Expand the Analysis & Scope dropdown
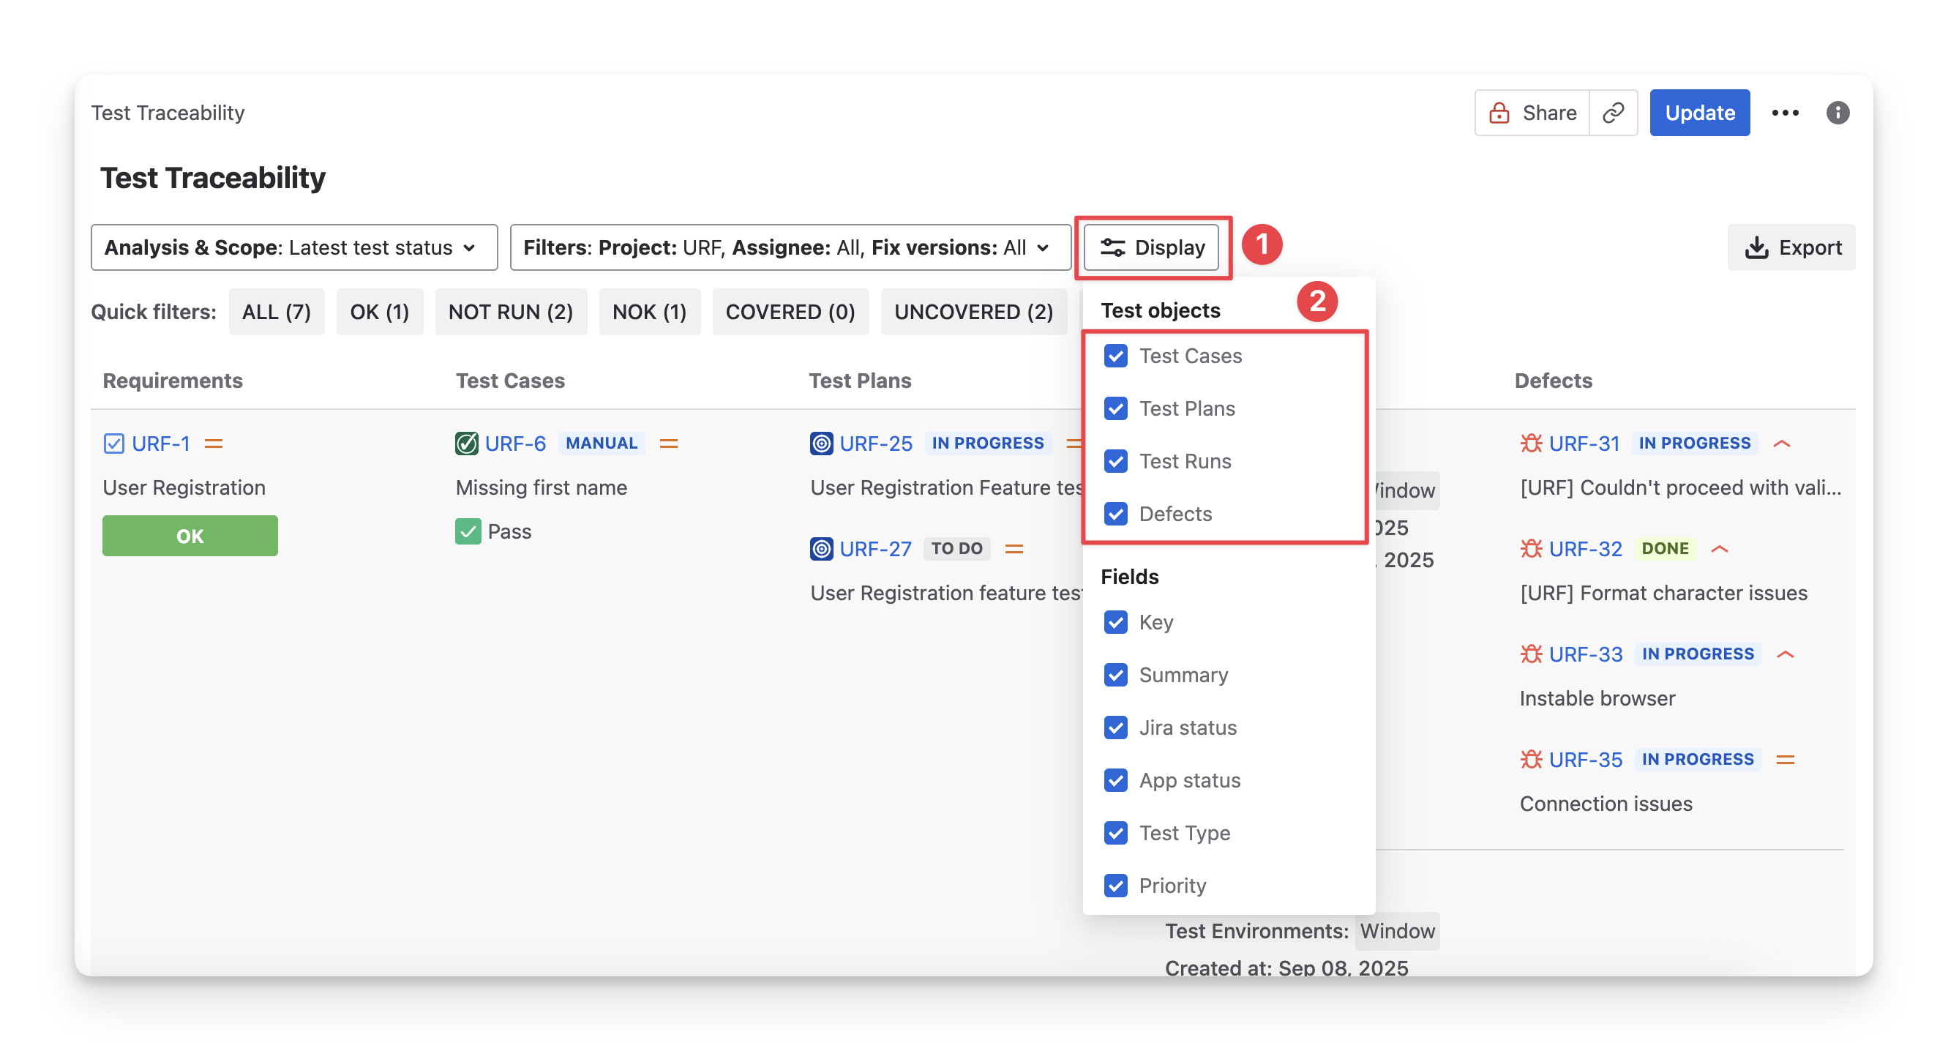The image size is (1948, 1051). 293,247
